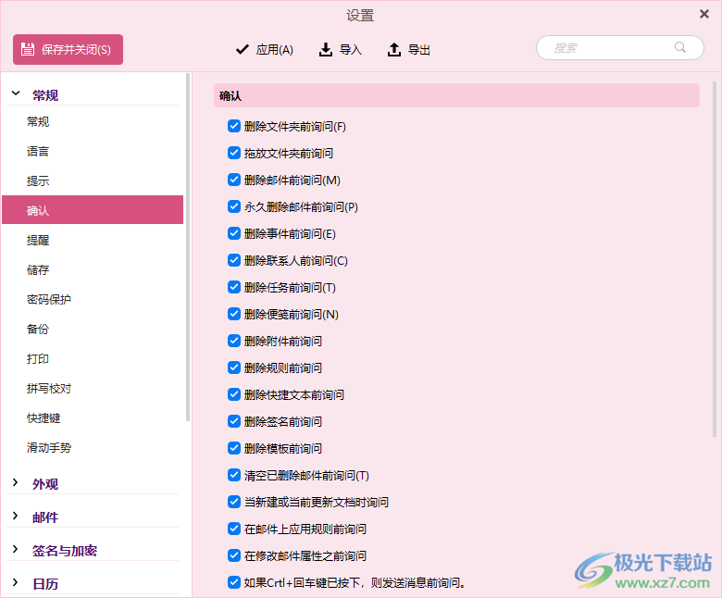Uncheck 拖放文件夹前询问

pyautogui.click(x=234, y=153)
